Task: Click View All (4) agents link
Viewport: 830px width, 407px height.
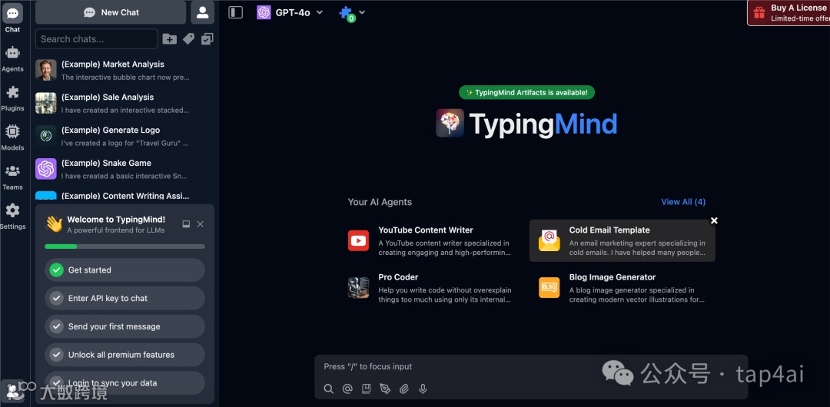Action: [x=683, y=202]
